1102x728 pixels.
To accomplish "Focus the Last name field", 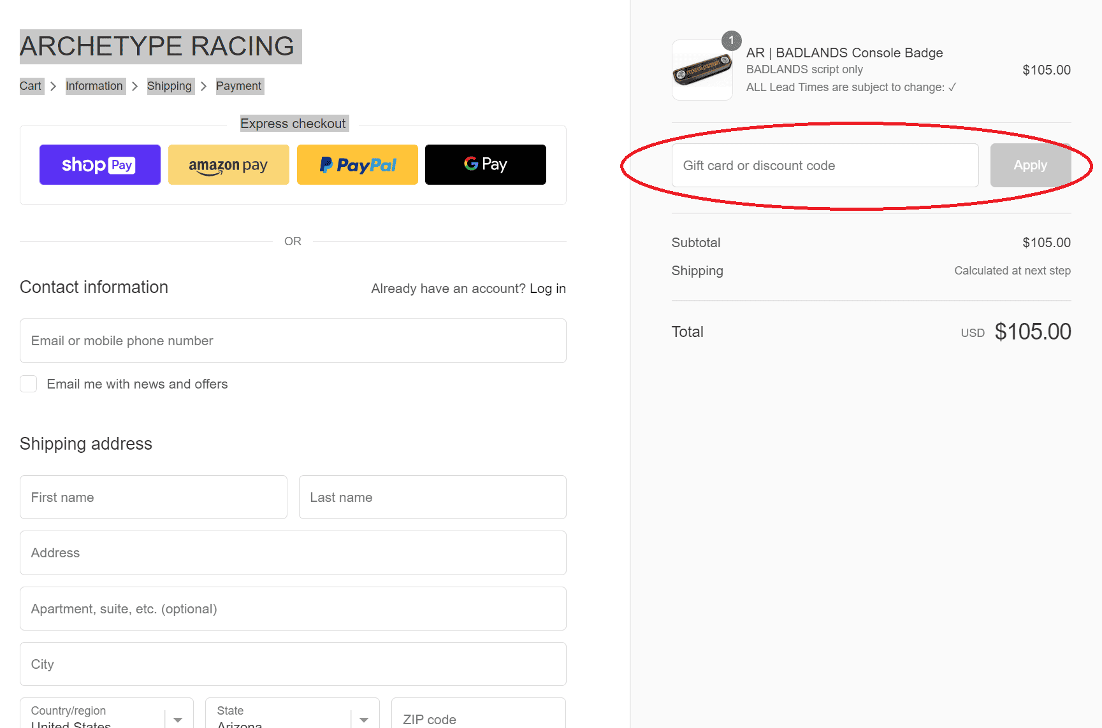I will 433,497.
